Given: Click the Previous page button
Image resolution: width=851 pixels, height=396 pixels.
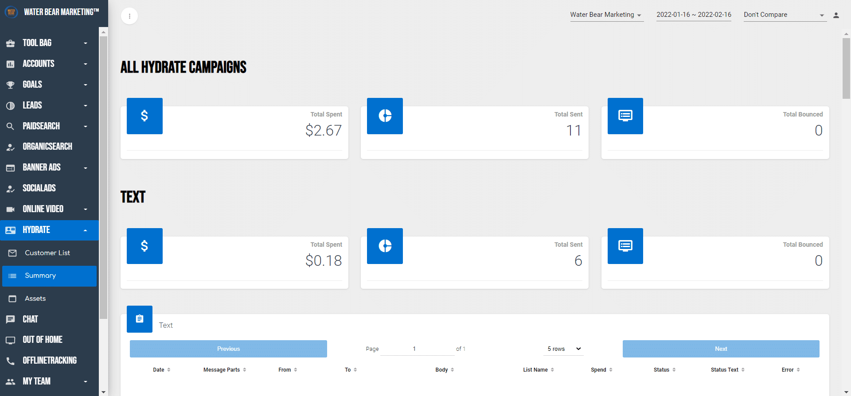Looking at the screenshot, I should 228,349.
